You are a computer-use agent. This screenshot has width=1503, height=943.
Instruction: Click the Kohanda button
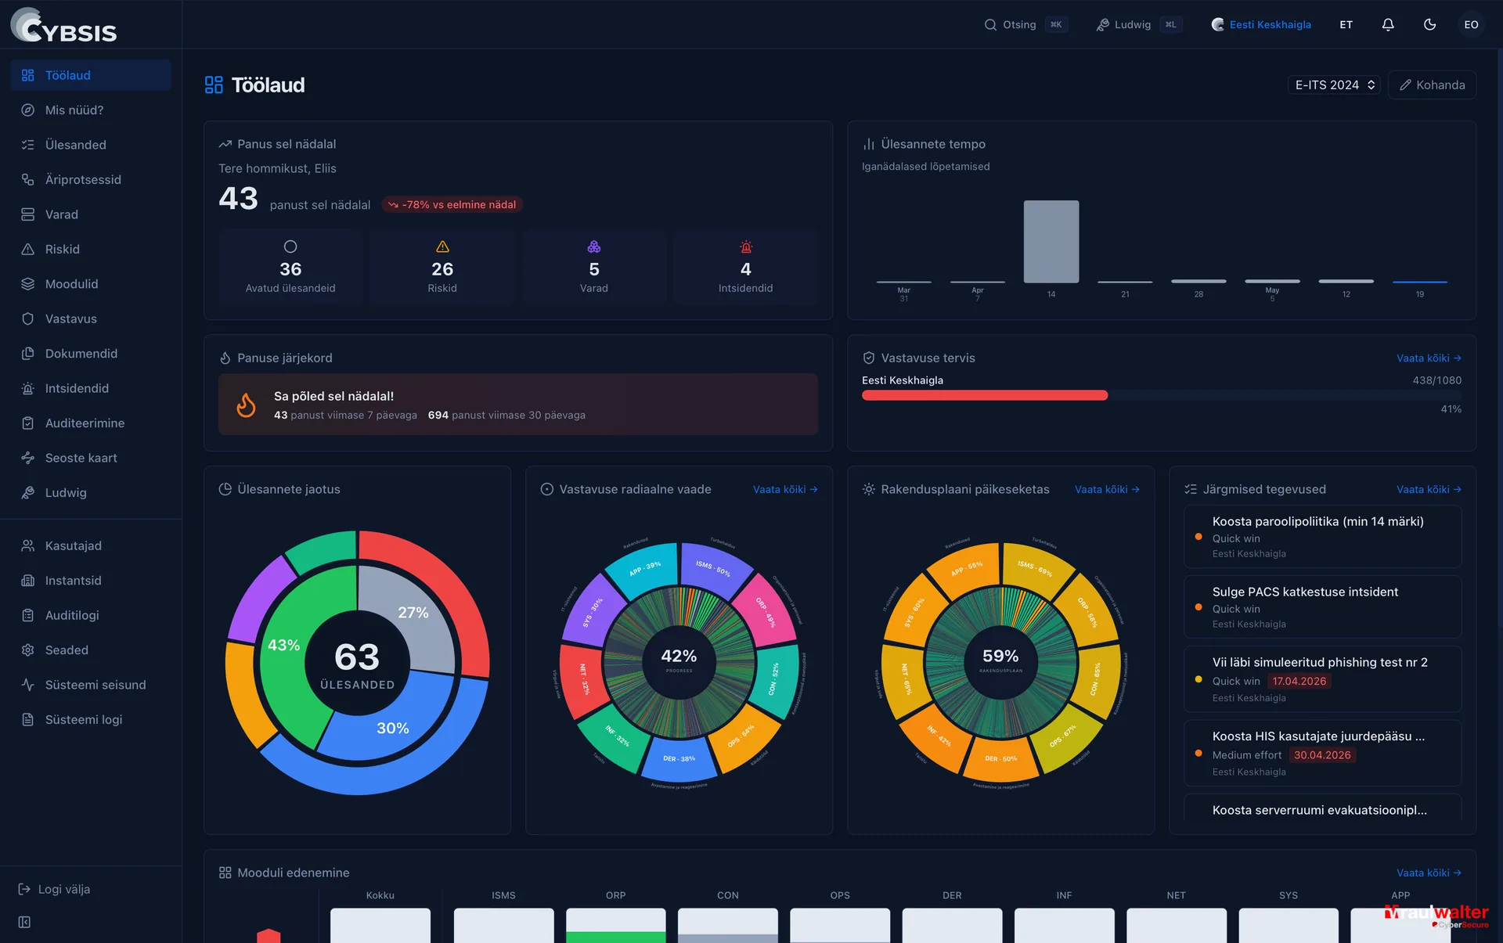pos(1432,85)
